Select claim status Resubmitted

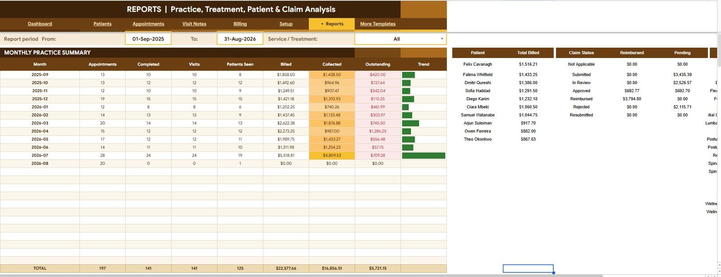[x=581, y=115]
